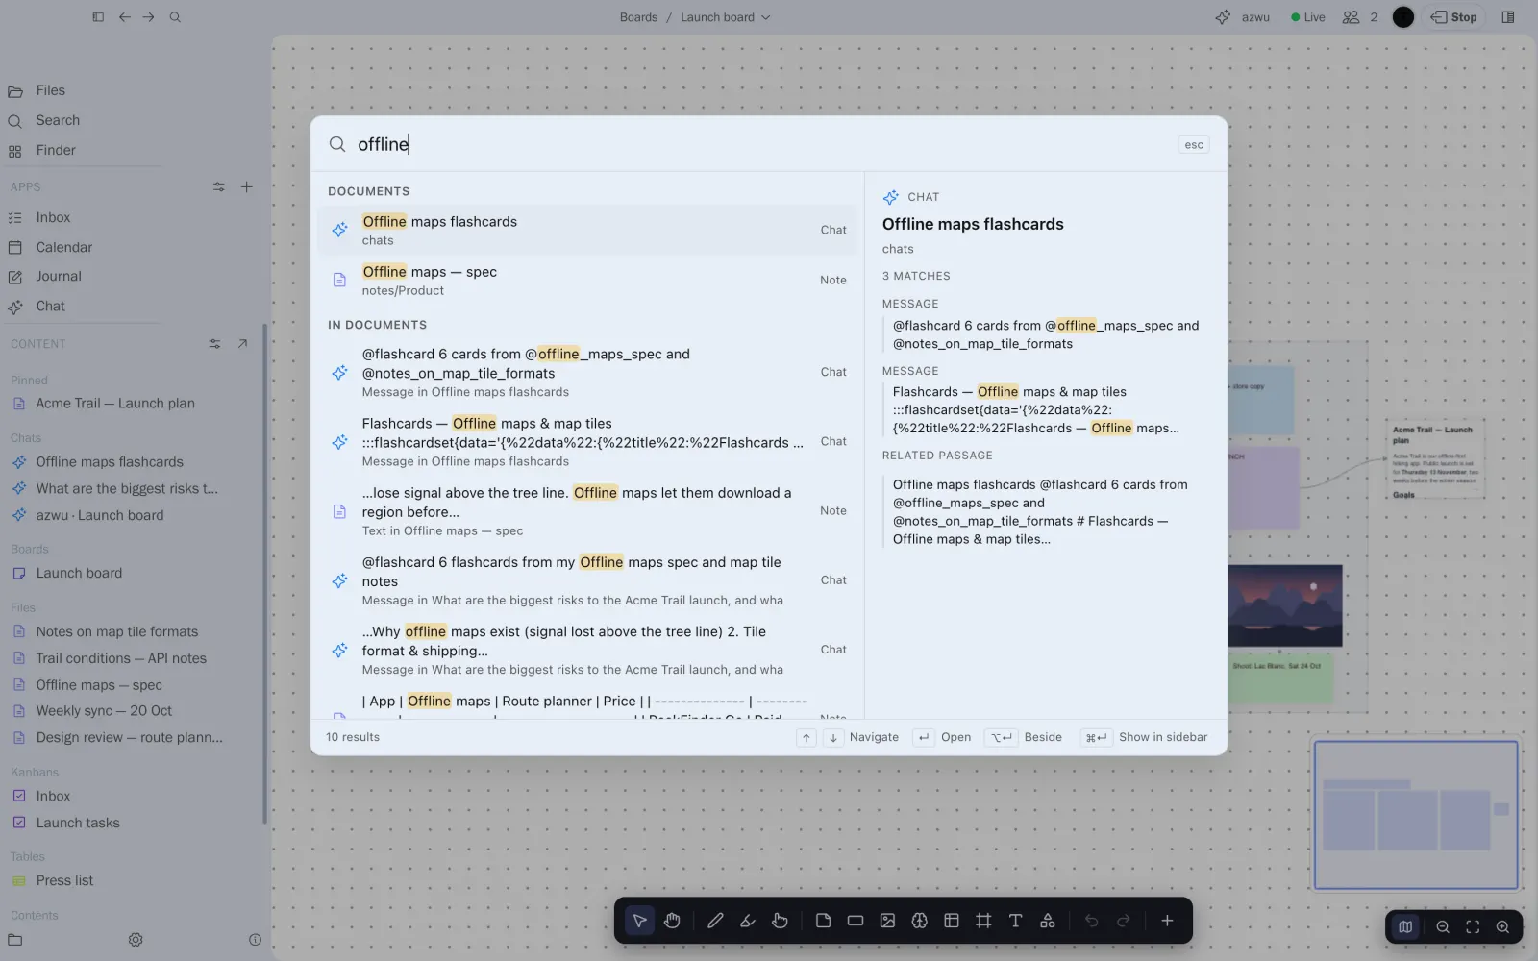Screen dimensions: 1538x961
Task: Click the Stop button
Action: (x=1453, y=17)
